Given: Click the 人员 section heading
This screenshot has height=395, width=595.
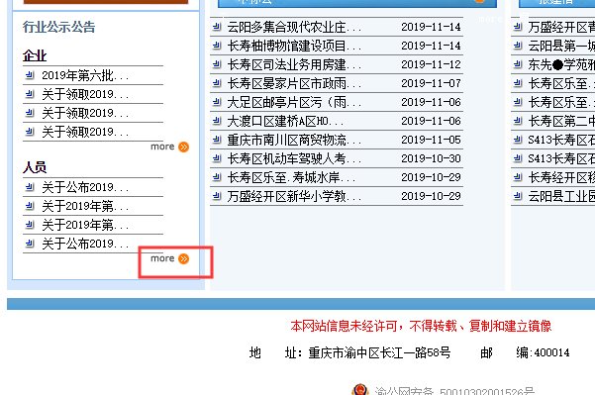Looking at the screenshot, I should (35, 167).
